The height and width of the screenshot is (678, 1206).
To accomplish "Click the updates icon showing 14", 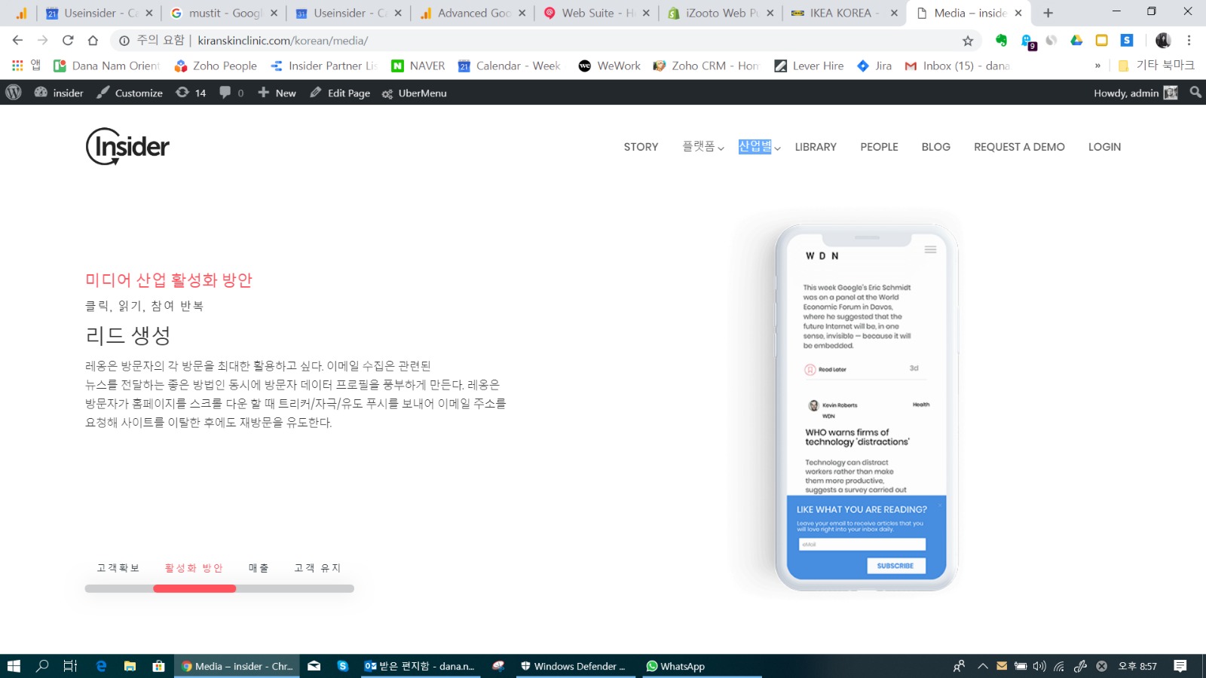I will click(191, 93).
